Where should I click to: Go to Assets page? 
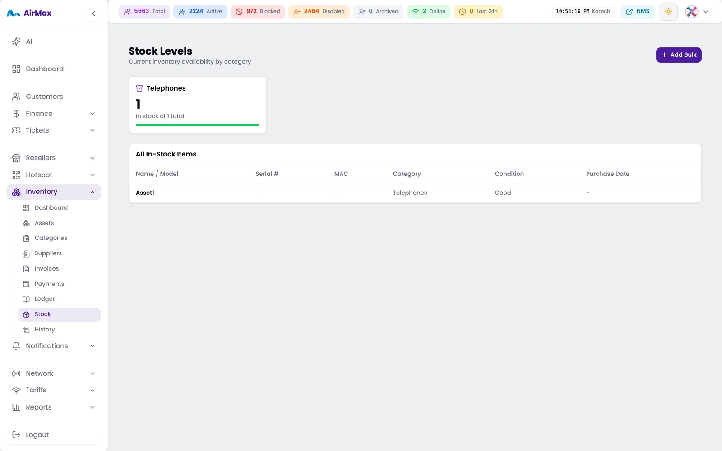[59, 223]
